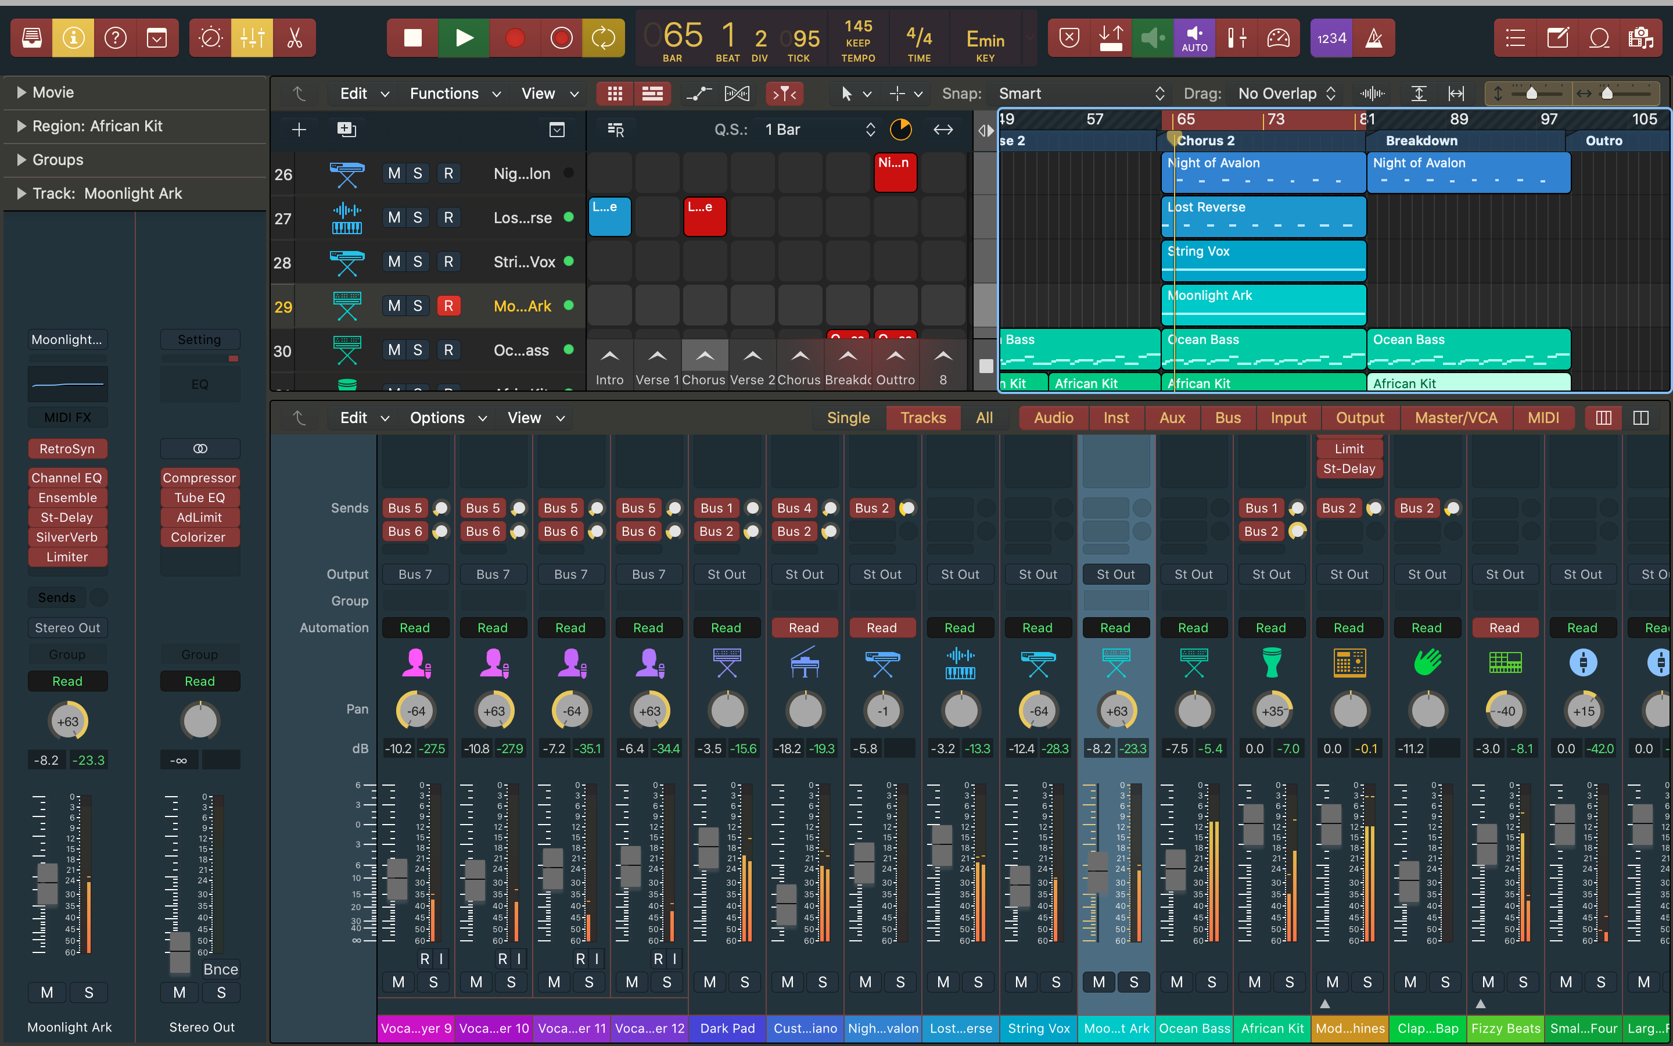Open the Loop Browser icon
Screen dimensions: 1673x1046
click(x=1599, y=38)
